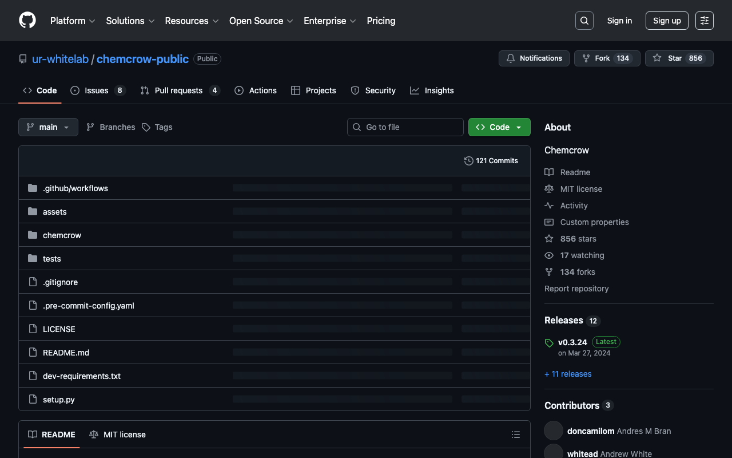Screen dimensions: 732x458
Task: Fork the chemcrow-public repository
Action: tap(606, 58)
